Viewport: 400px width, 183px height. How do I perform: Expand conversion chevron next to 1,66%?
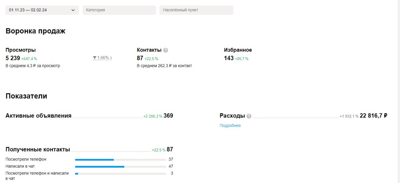click(111, 58)
